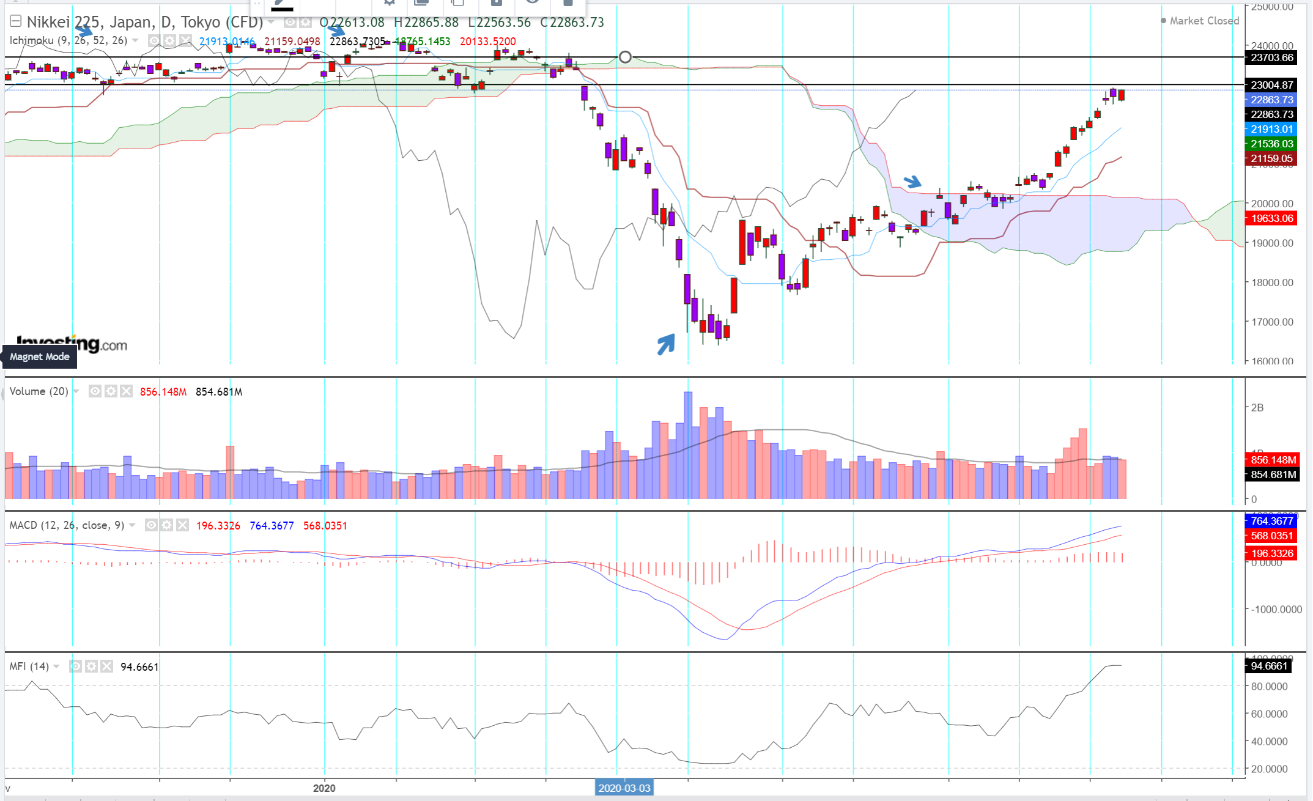Image resolution: width=1313 pixels, height=801 pixels.
Task: Open Volume (20) dropdown arrow
Action: pyautogui.click(x=76, y=391)
